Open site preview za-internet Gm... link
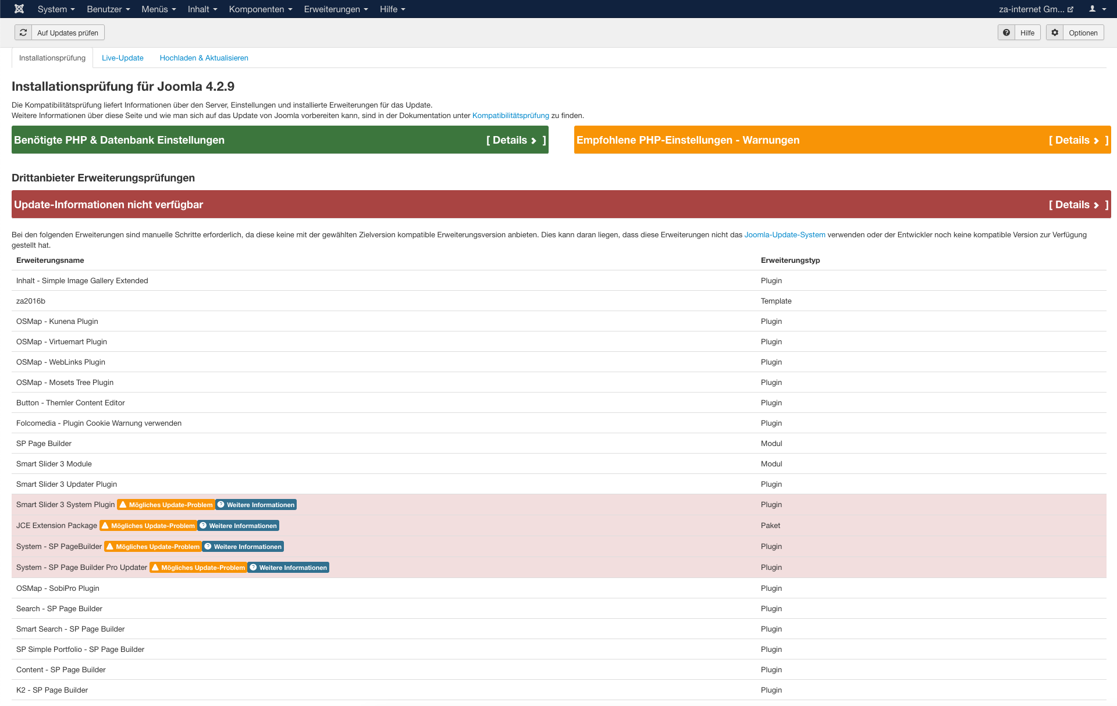Screen dimensions: 1117x706 click(1036, 9)
